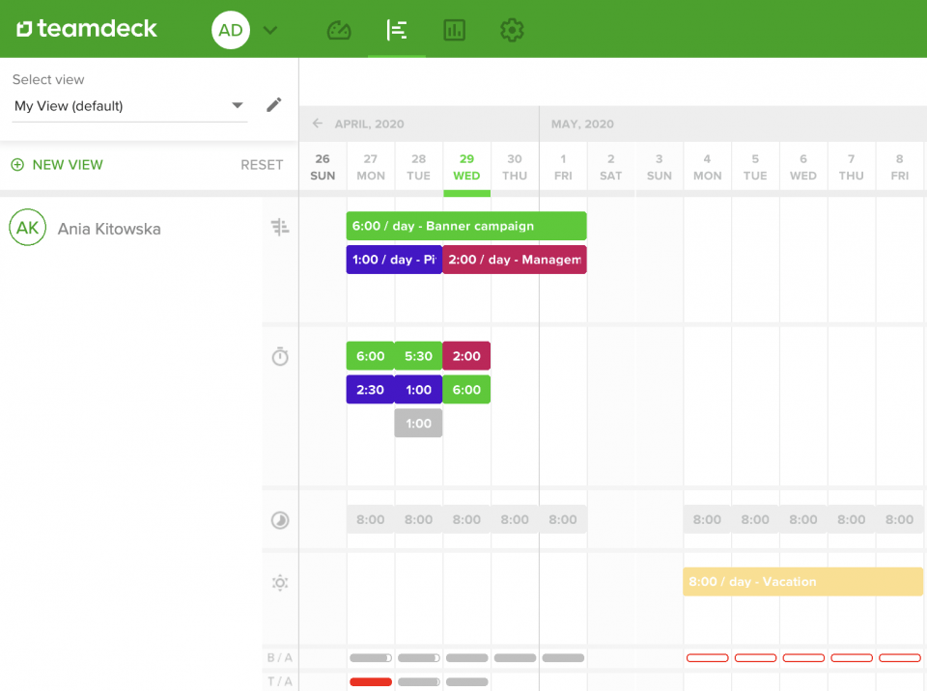Image resolution: width=927 pixels, height=691 pixels.
Task: Open the My View (default) dropdown
Action: pos(129,106)
